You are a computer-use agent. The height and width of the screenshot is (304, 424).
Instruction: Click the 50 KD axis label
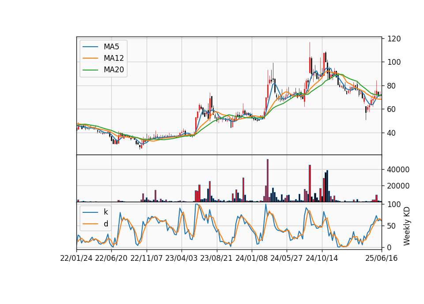point(392,226)
